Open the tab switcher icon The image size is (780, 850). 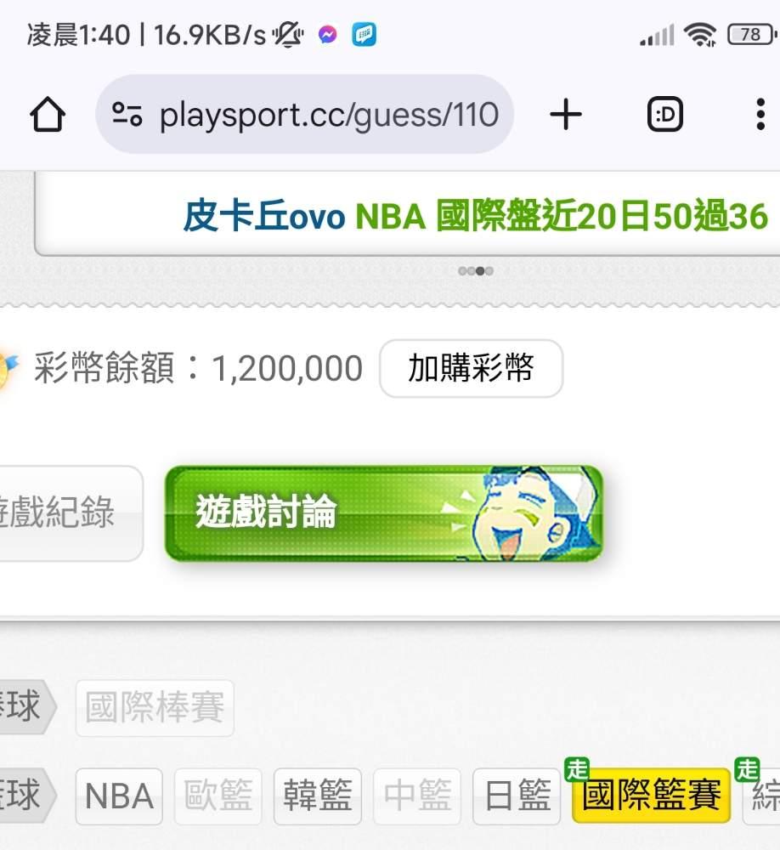click(665, 115)
